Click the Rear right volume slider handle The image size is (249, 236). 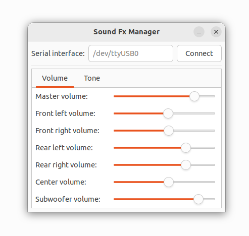pyautogui.click(x=186, y=165)
